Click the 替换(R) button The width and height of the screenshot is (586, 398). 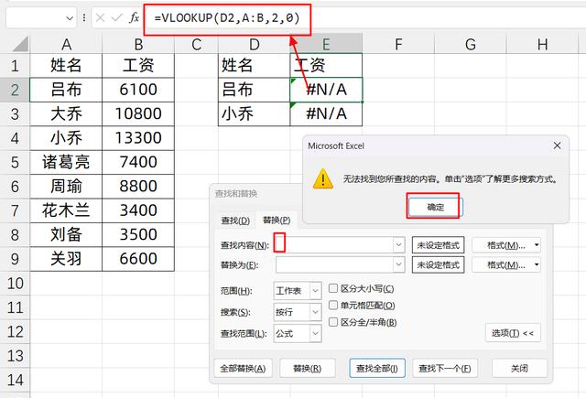308,368
